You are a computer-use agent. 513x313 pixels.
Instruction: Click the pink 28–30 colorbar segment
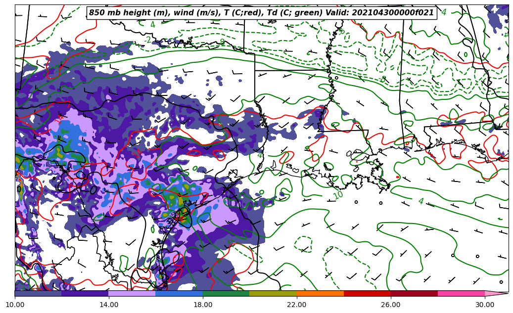[461, 293]
